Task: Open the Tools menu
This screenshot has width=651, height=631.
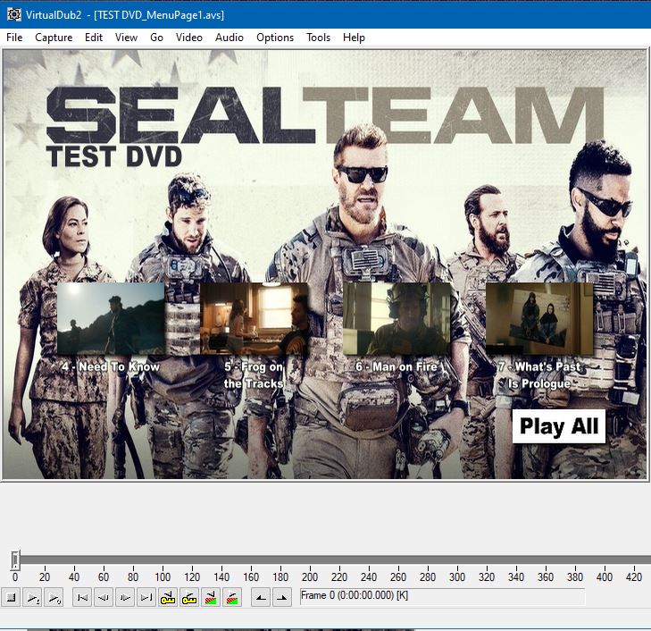Action: [x=318, y=38]
